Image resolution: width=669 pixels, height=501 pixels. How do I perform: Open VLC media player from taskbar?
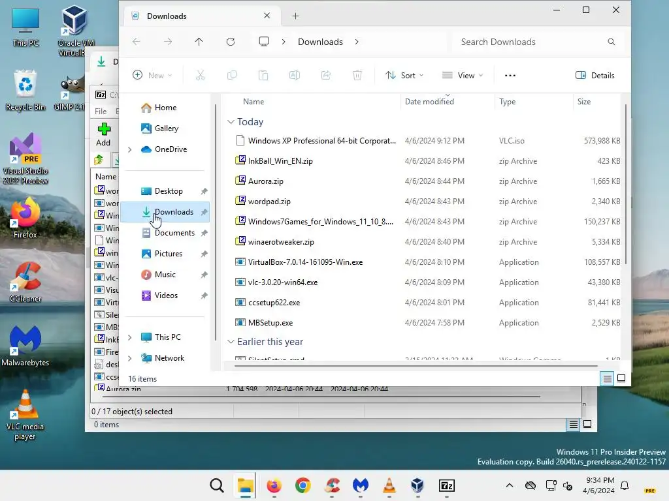tap(389, 485)
